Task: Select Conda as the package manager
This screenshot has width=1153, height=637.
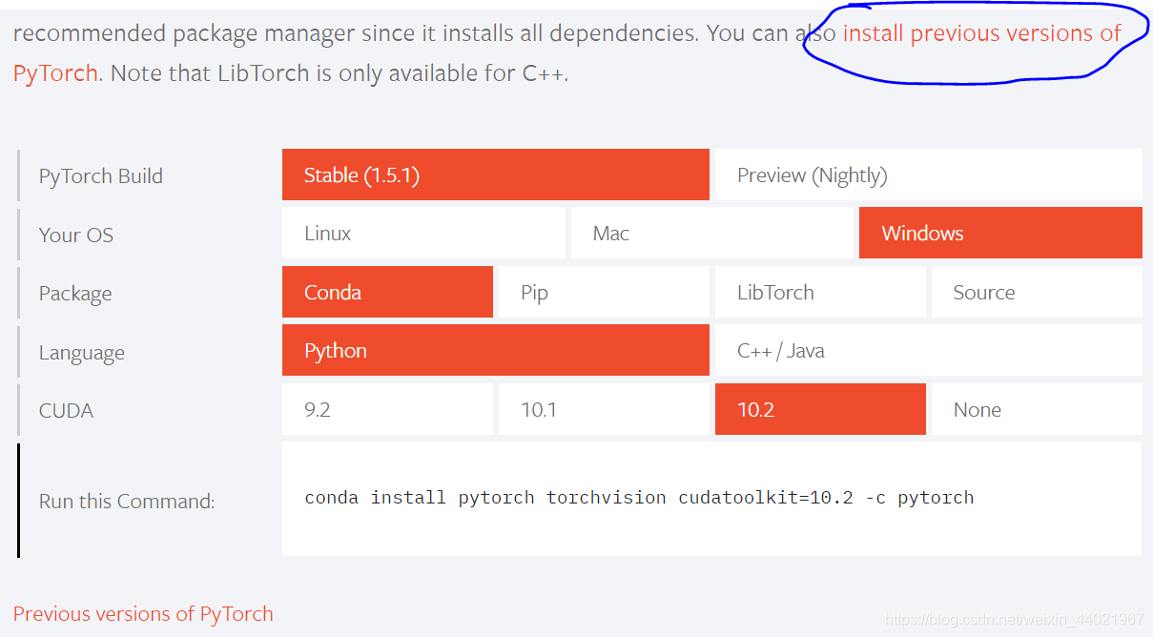Action: 387,292
